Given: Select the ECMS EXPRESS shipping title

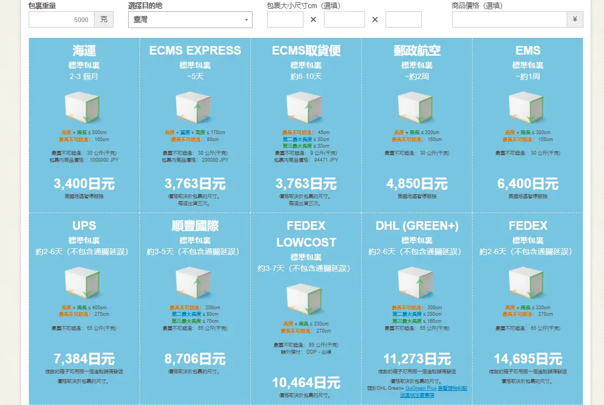Looking at the screenshot, I should tap(195, 50).
